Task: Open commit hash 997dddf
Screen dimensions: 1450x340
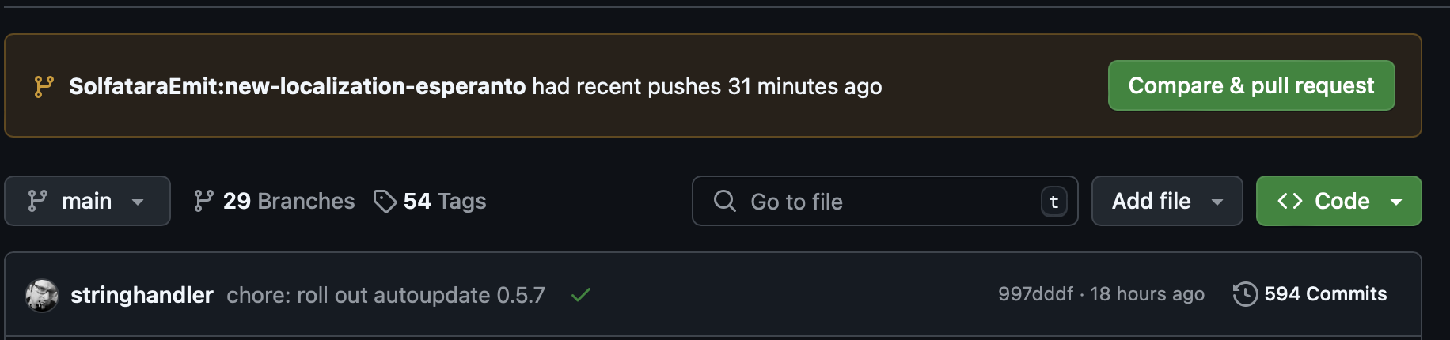Action: click(1035, 294)
